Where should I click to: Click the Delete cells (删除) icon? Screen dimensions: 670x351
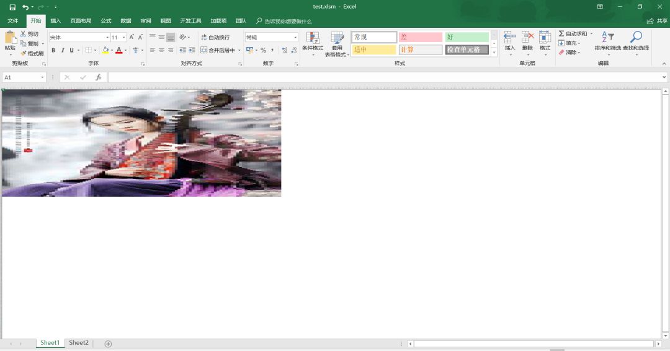click(x=527, y=38)
